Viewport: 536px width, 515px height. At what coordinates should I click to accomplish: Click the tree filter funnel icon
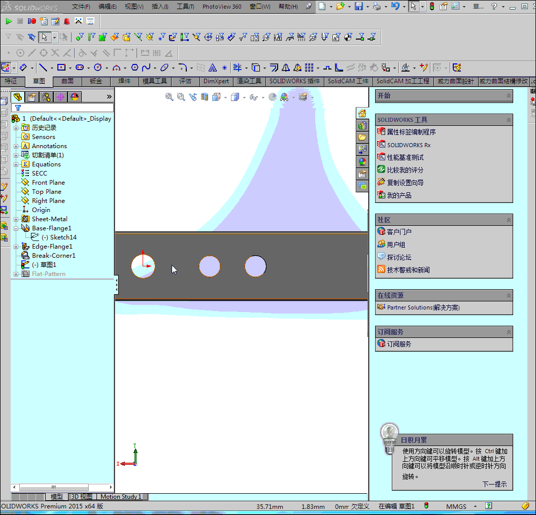coord(18,108)
